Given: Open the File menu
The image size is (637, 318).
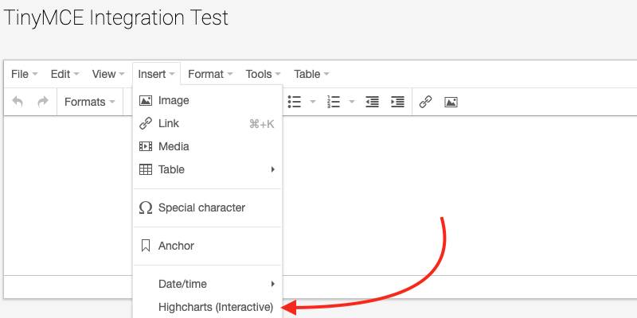Looking at the screenshot, I should 25,74.
